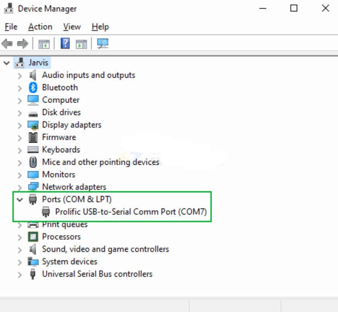338x312 pixels.
Task: Select Prolific USB-to-Serial Comm Port (COM7)
Action: [x=131, y=212]
